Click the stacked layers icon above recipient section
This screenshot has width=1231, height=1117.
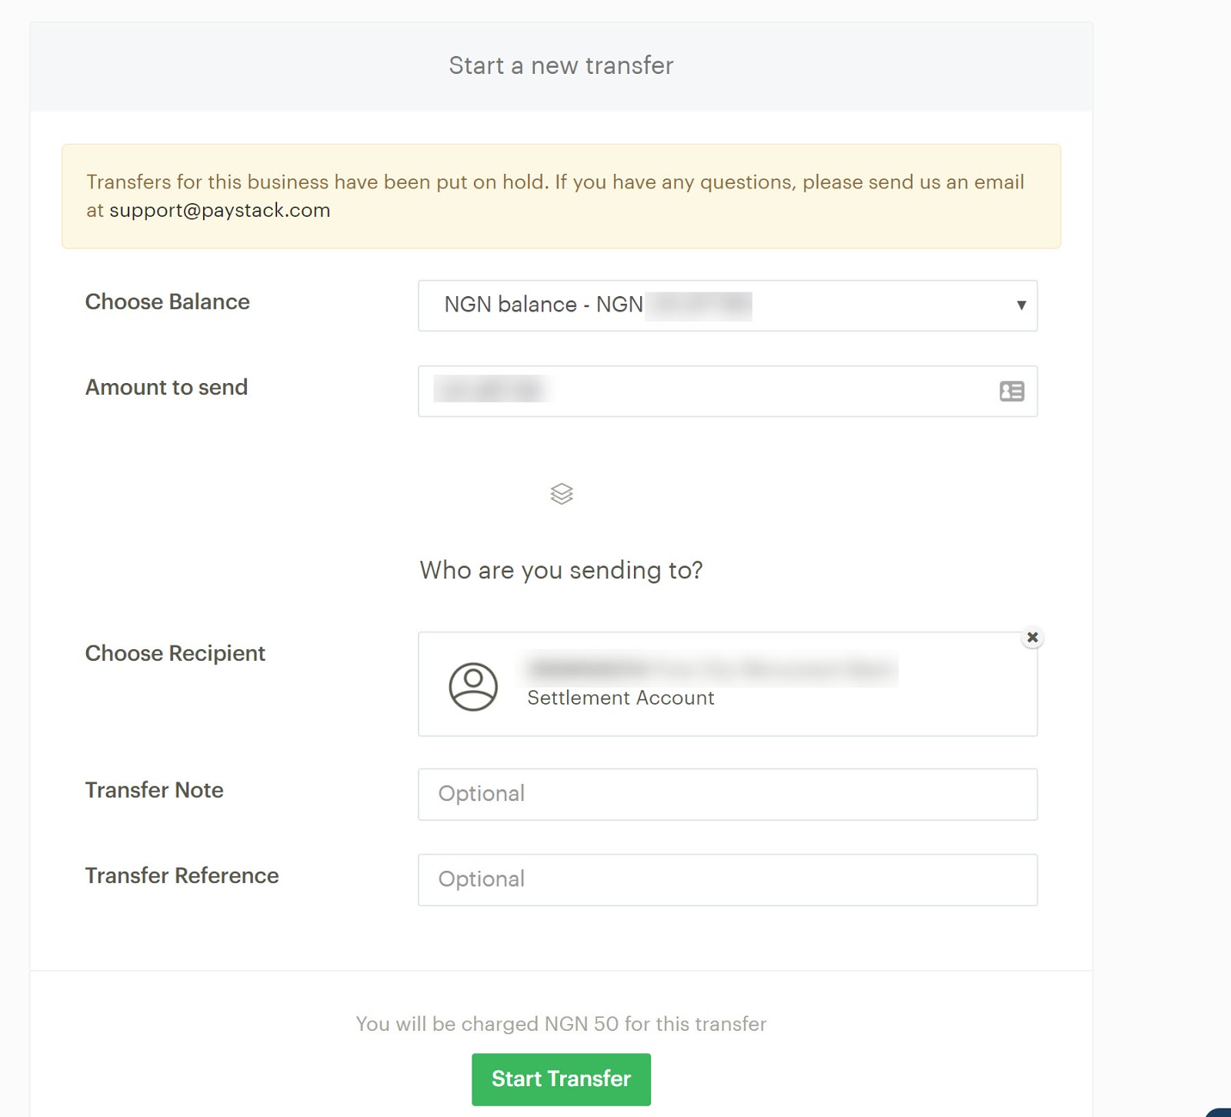[561, 493]
